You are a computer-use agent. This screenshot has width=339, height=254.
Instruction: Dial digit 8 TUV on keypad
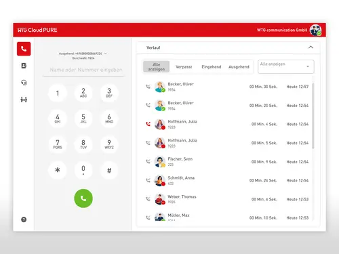(x=83, y=144)
